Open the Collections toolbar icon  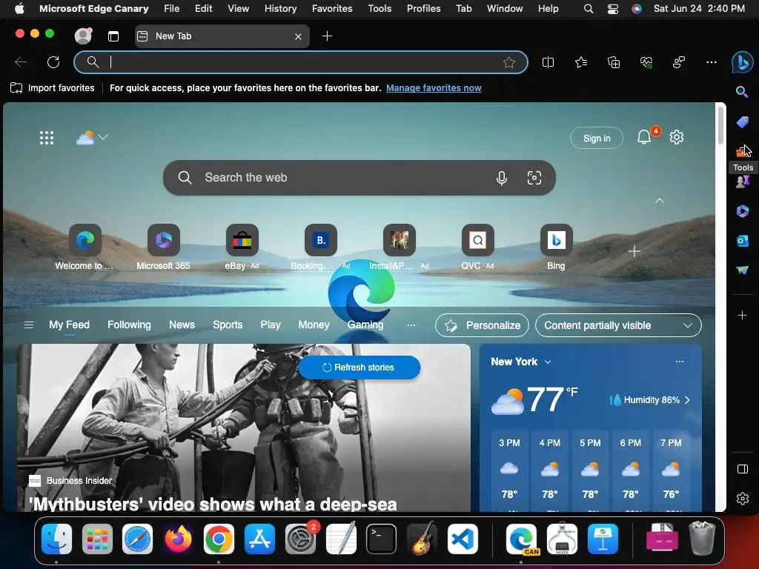pos(614,62)
